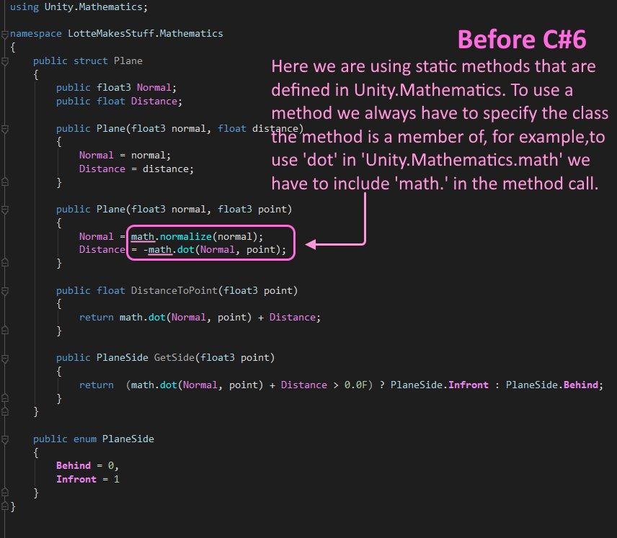
Task: Click 'float3' in 'public float3 Normal;'
Action: tap(114, 87)
